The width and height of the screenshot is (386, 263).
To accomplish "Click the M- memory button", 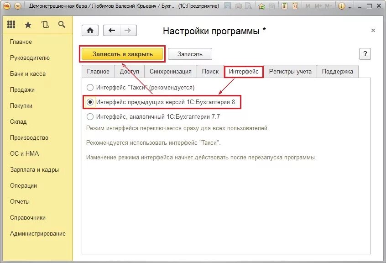I will point(329,6).
